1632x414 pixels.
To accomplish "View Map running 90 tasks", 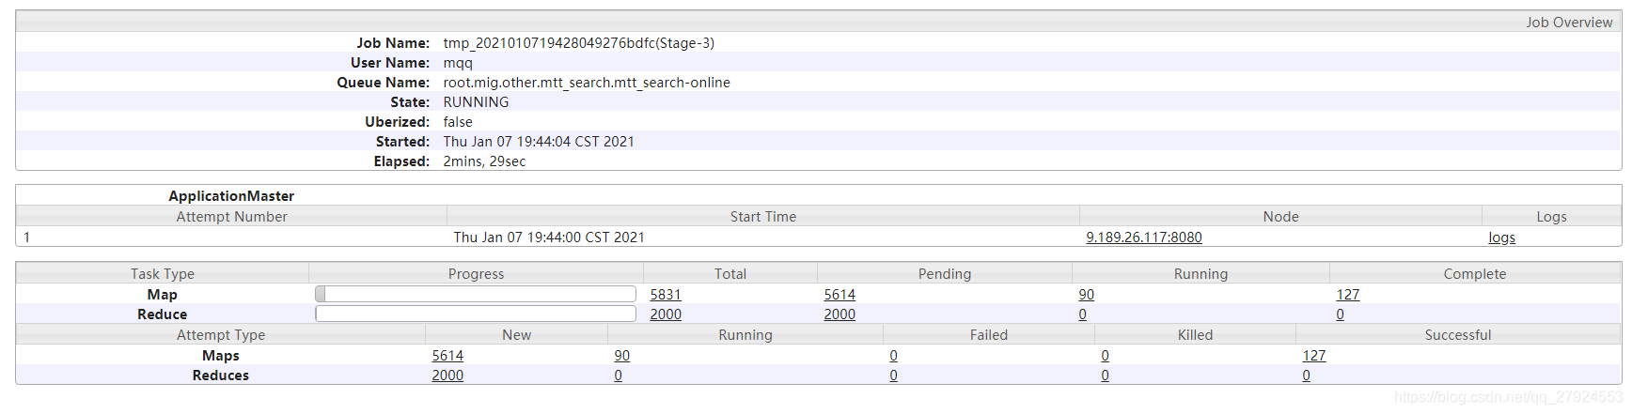I will 1087,295.
